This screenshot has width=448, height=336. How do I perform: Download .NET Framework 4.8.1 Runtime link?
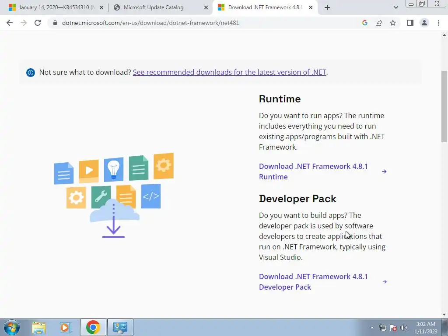click(x=313, y=171)
